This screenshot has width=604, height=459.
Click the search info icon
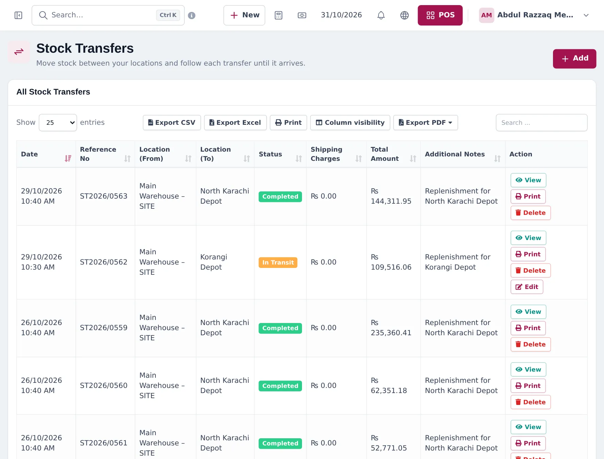192,15
